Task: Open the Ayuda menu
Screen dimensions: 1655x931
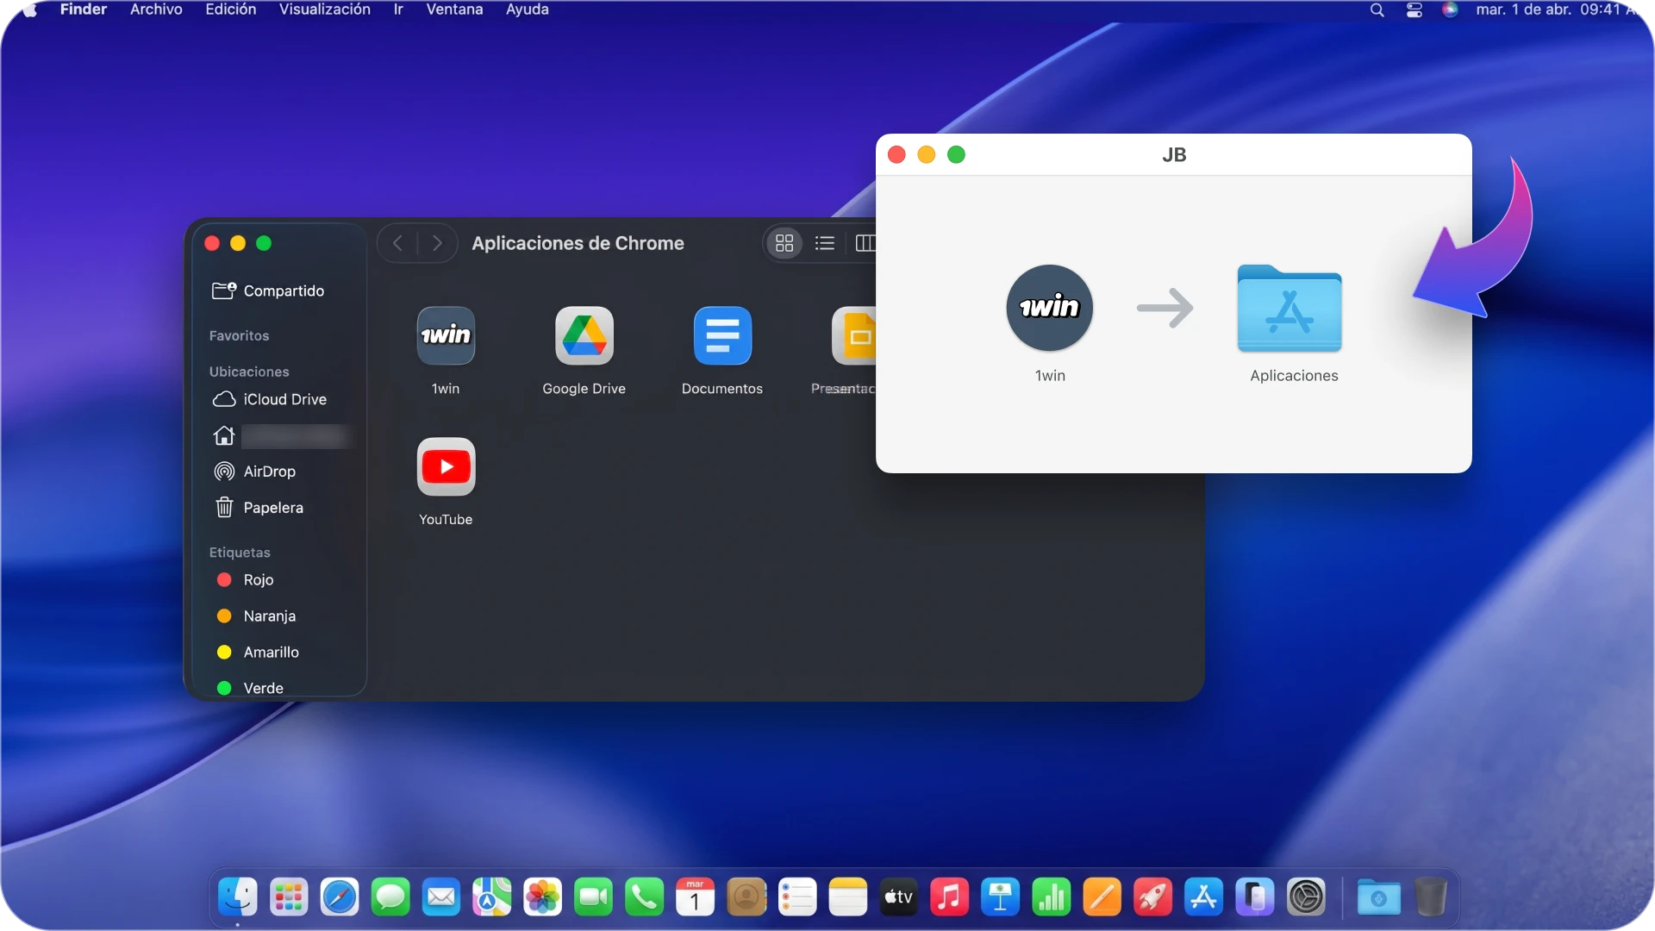Action: click(528, 9)
